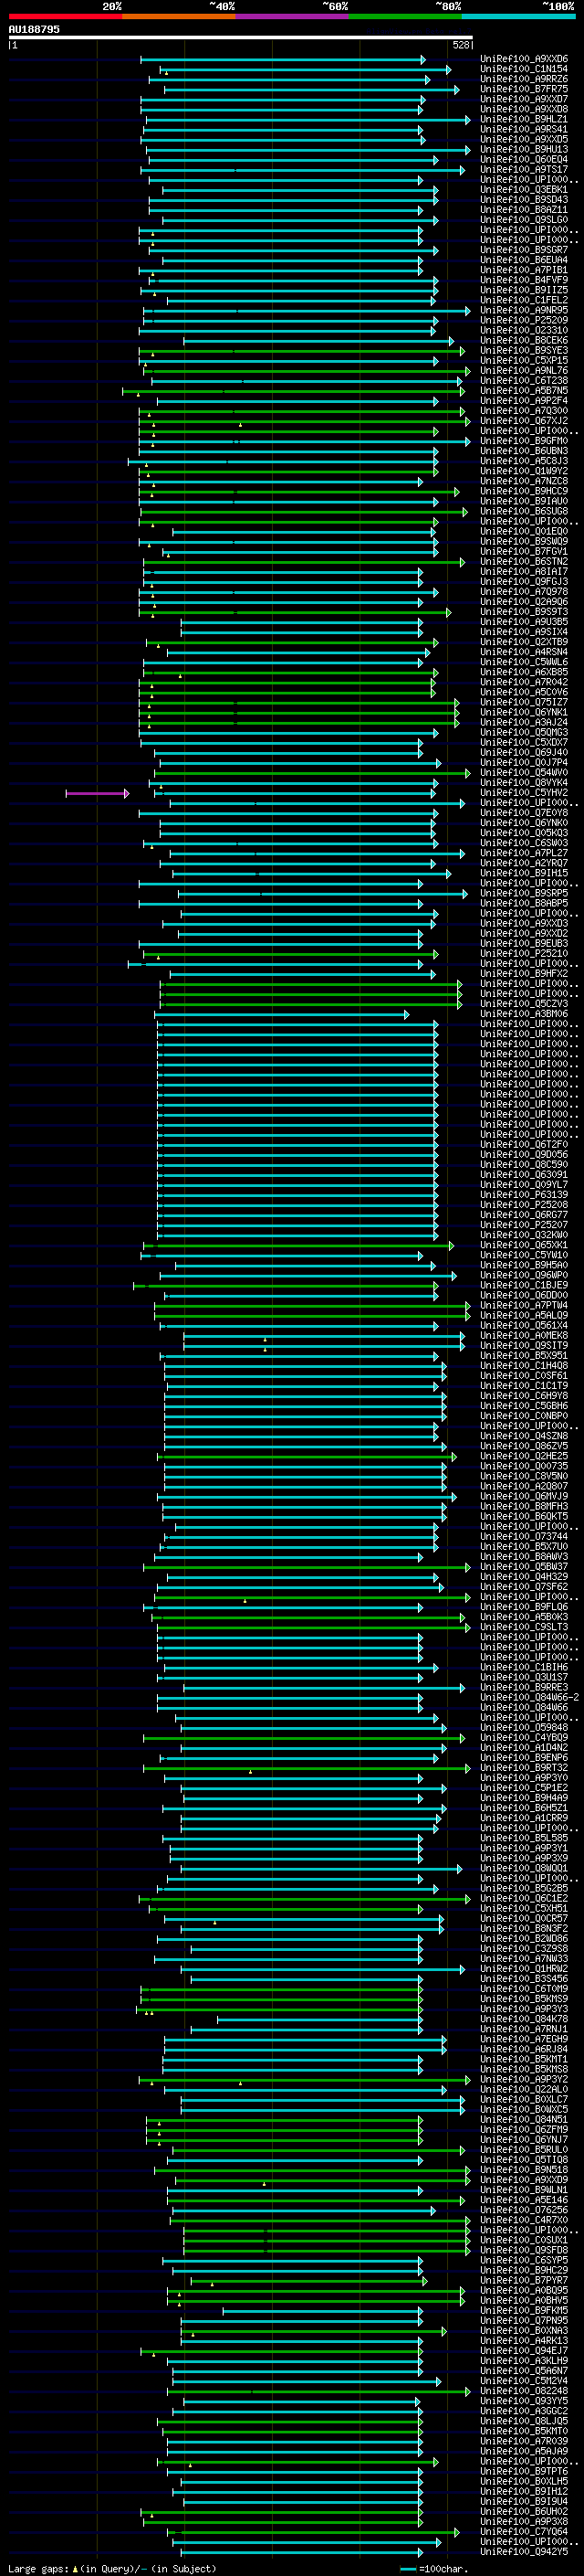Screen dimensions: 584x2576
Task: Open UniRef100_B6EUA4 entry
Action: 524,261
